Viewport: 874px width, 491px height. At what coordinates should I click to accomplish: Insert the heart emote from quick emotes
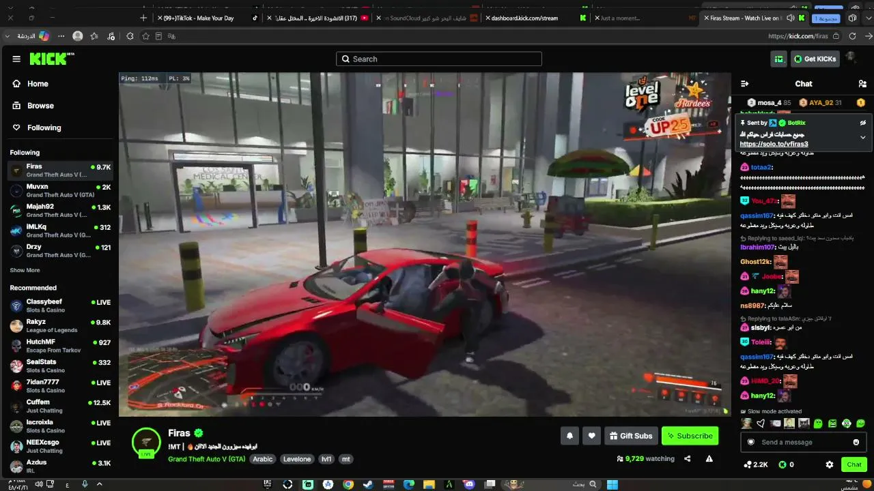pos(761,423)
